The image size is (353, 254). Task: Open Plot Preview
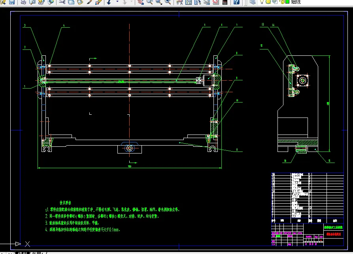click(x=32, y=2)
